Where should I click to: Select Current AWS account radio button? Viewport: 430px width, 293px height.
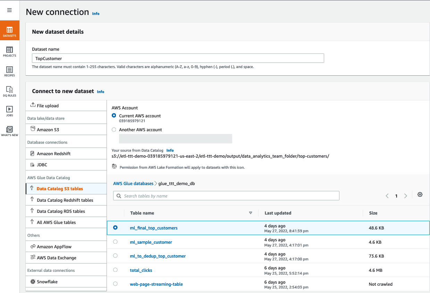pyautogui.click(x=114, y=116)
